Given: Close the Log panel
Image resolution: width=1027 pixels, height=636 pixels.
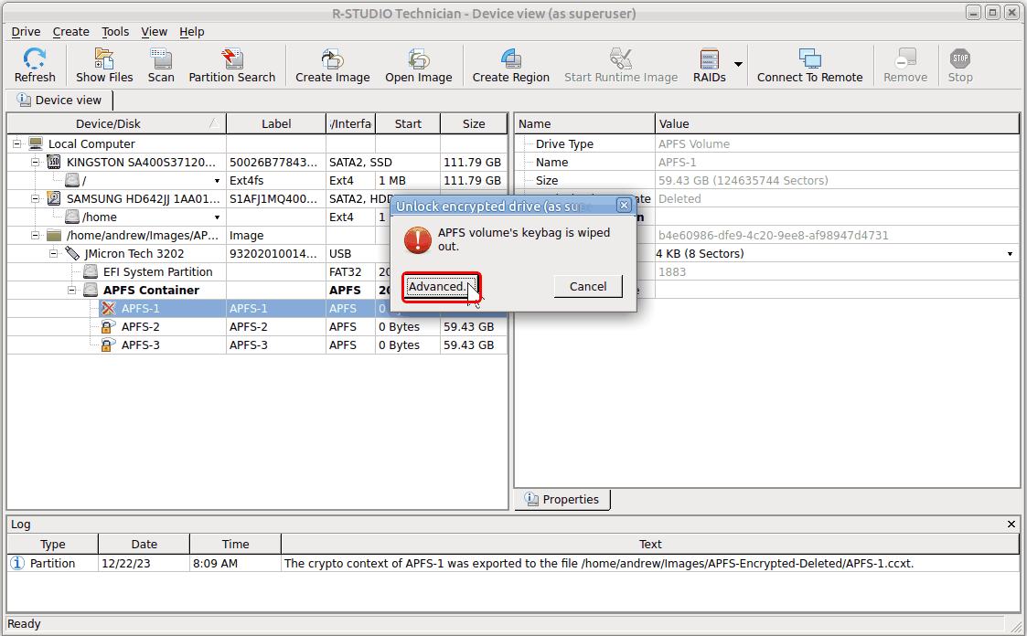Looking at the screenshot, I should point(1011,524).
